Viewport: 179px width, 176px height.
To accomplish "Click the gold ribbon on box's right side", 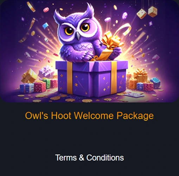I will (x=114, y=77).
